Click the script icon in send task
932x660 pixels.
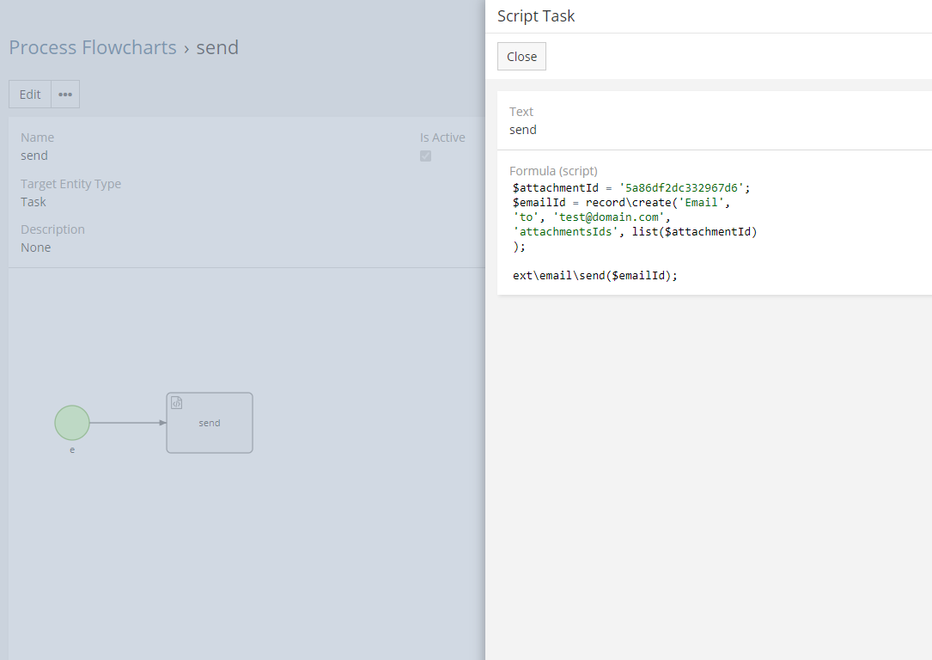click(177, 403)
